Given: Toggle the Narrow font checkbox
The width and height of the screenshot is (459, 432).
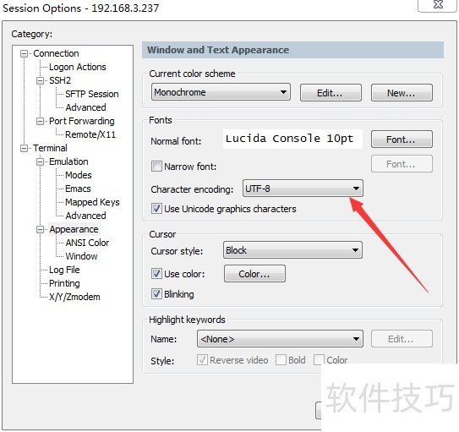Looking at the screenshot, I should pos(156,167).
